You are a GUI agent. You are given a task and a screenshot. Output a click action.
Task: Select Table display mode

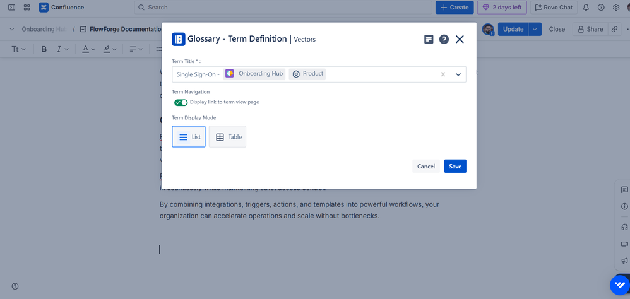pyautogui.click(x=227, y=137)
